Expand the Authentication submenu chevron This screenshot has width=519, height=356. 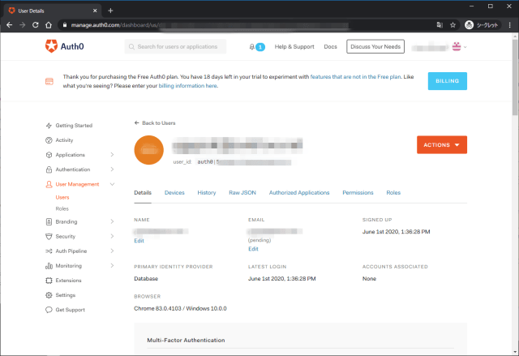point(112,169)
